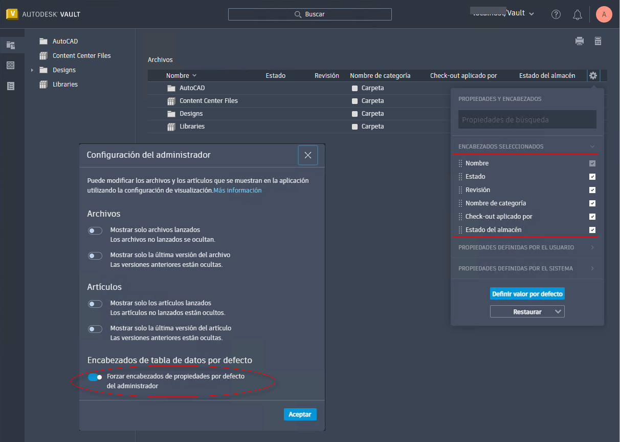Click Definir valor por defecto button

click(x=527, y=294)
